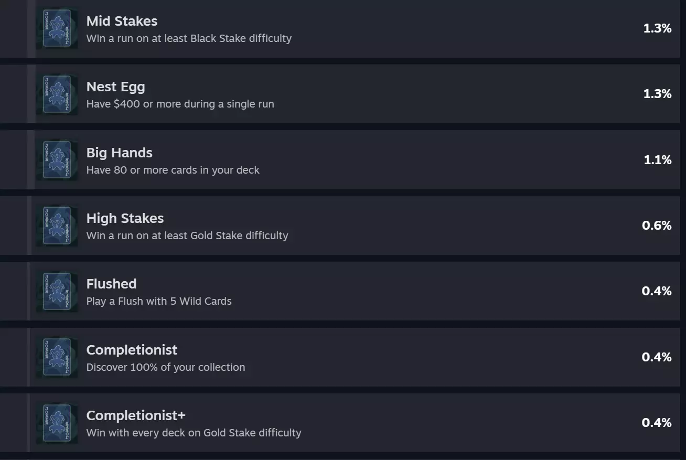Screen dimensions: 686x460
Task: Click "Have $400 or more during a single run" description
Action: click(180, 104)
